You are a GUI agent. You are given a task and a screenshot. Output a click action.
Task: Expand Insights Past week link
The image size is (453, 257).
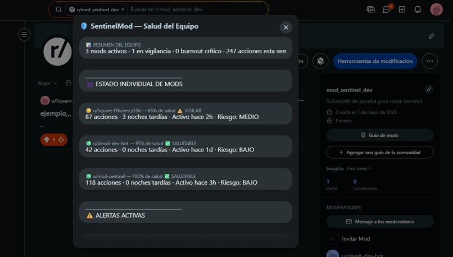359,168
